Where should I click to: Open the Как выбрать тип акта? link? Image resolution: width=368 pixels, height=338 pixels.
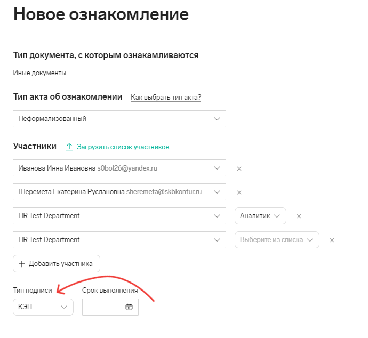tap(166, 98)
